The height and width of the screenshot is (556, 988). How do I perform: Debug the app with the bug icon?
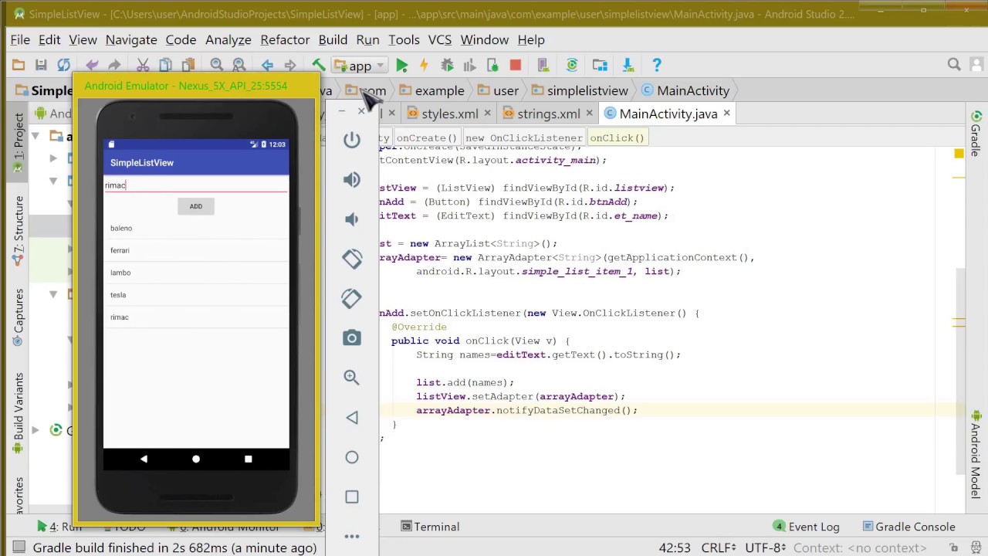pos(447,66)
